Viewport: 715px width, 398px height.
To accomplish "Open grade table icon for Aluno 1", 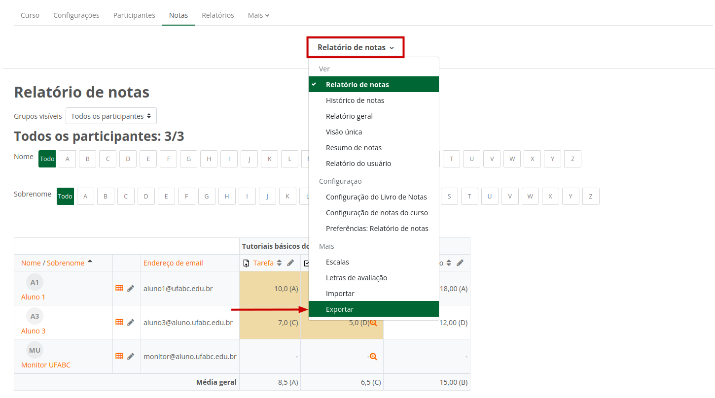I will (119, 288).
